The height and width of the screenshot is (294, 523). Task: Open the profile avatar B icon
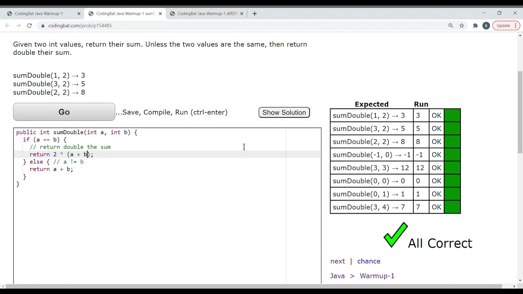coord(486,25)
